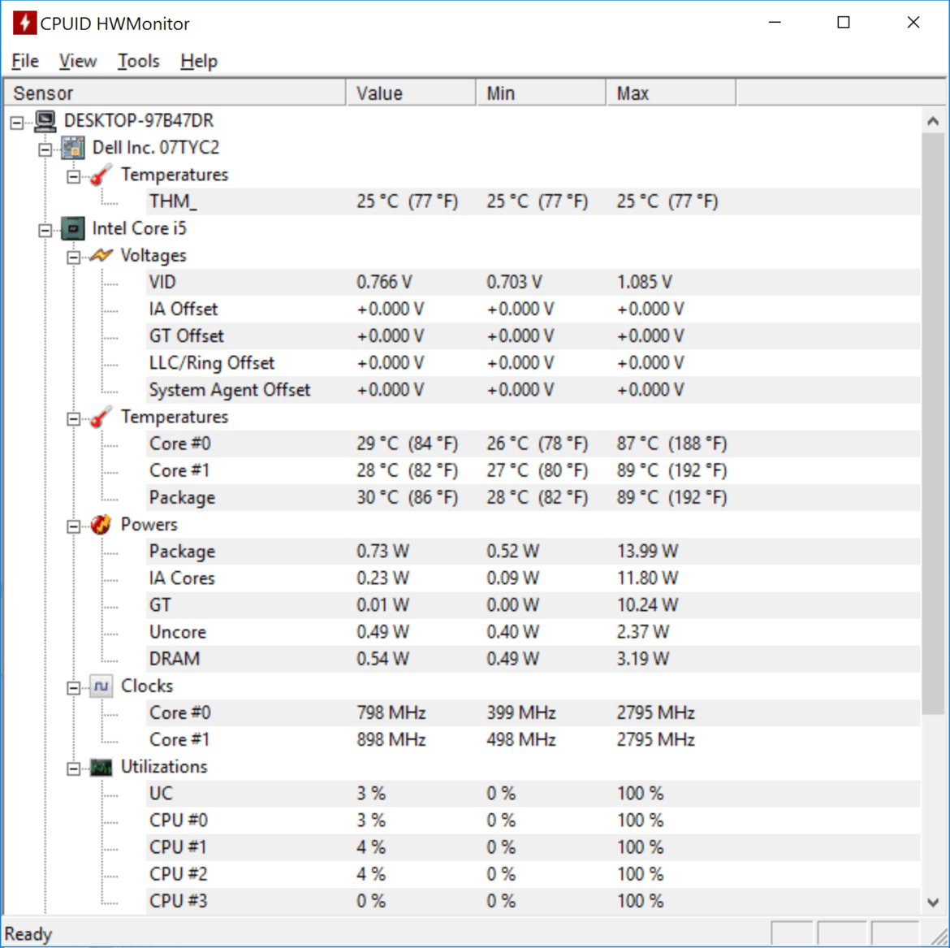Click the 1.085 V max VID value

pyautogui.click(x=644, y=283)
